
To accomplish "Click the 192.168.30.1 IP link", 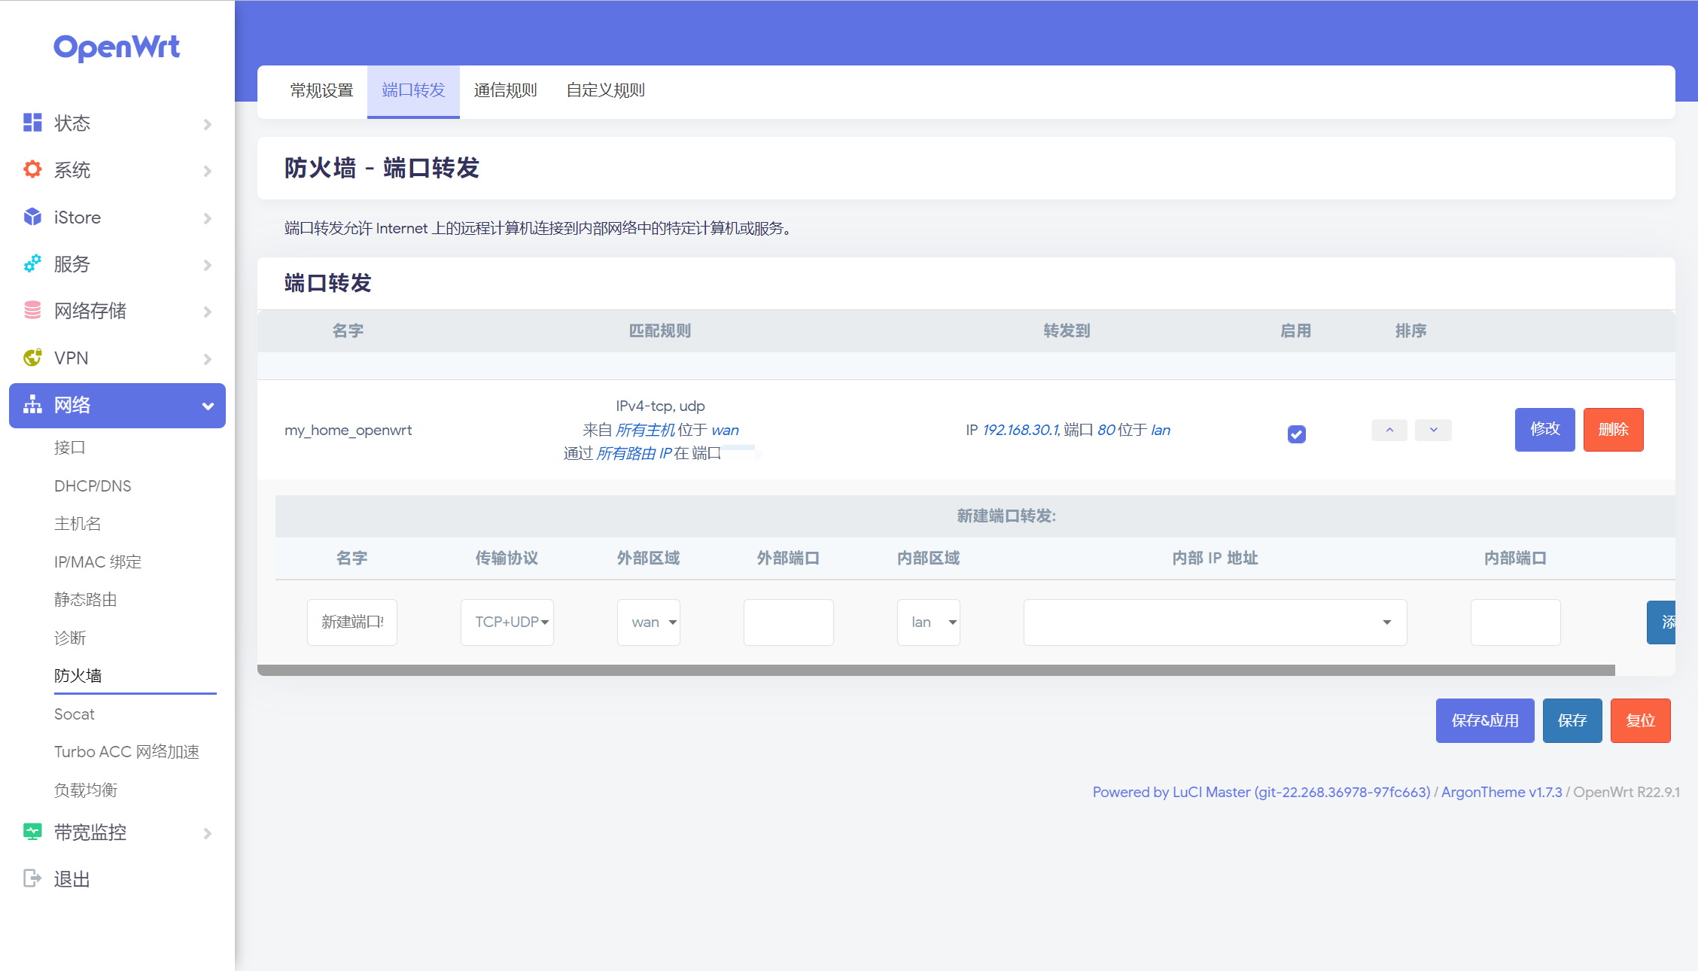I will [x=1020, y=430].
